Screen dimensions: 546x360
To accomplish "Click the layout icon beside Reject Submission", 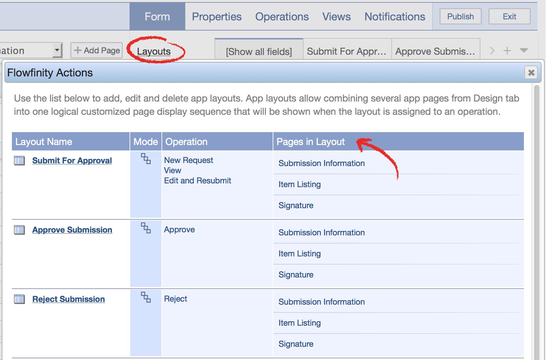I will tap(19, 299).
